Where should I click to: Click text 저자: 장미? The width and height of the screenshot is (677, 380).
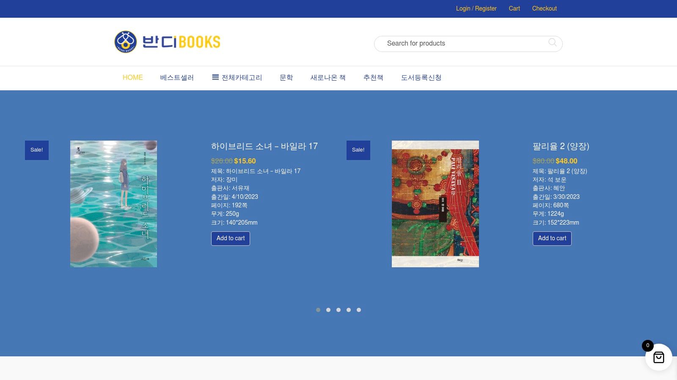pos(224,180)
